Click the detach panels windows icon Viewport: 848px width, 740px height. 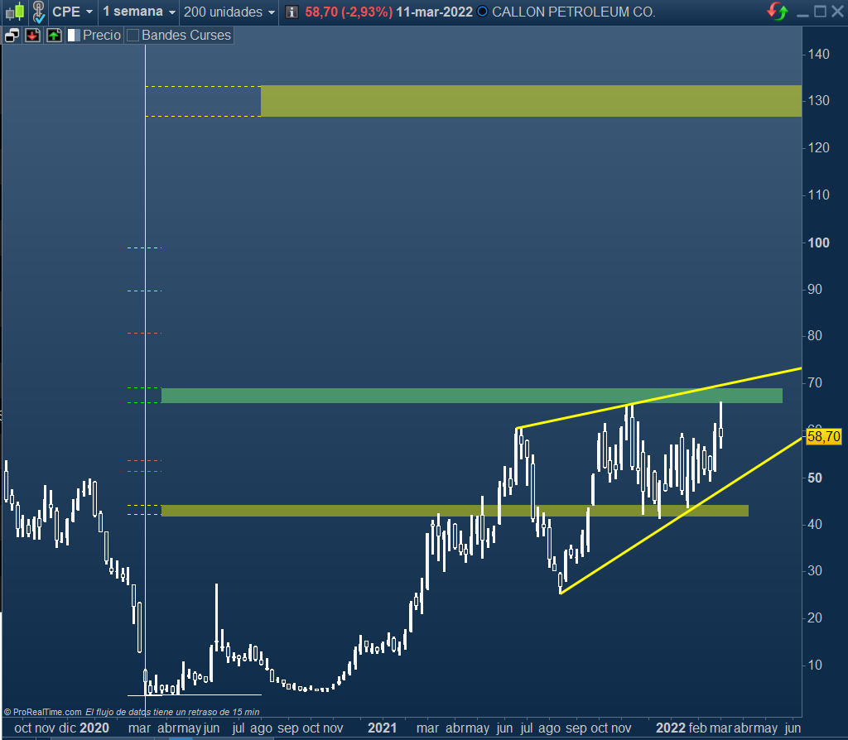click(x=12, y=36)
